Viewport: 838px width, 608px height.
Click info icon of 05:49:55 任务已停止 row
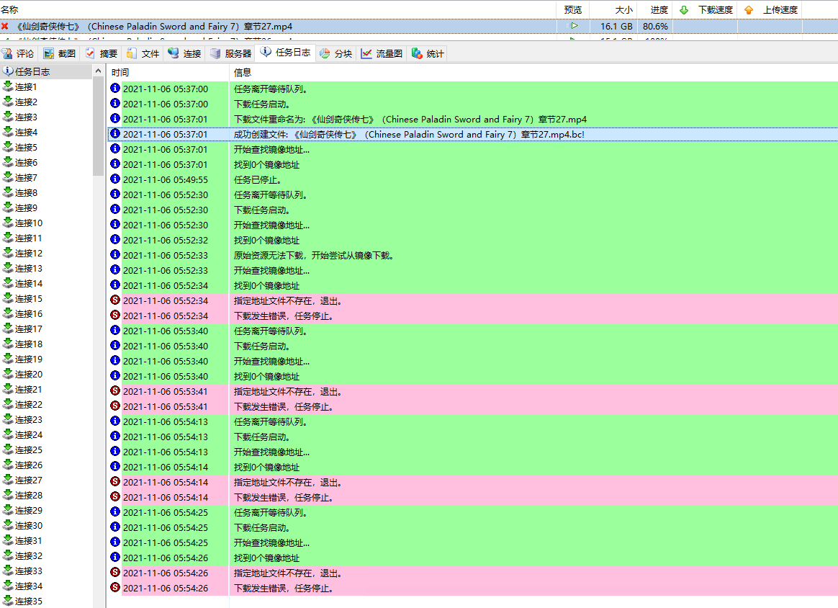point(115,179)
